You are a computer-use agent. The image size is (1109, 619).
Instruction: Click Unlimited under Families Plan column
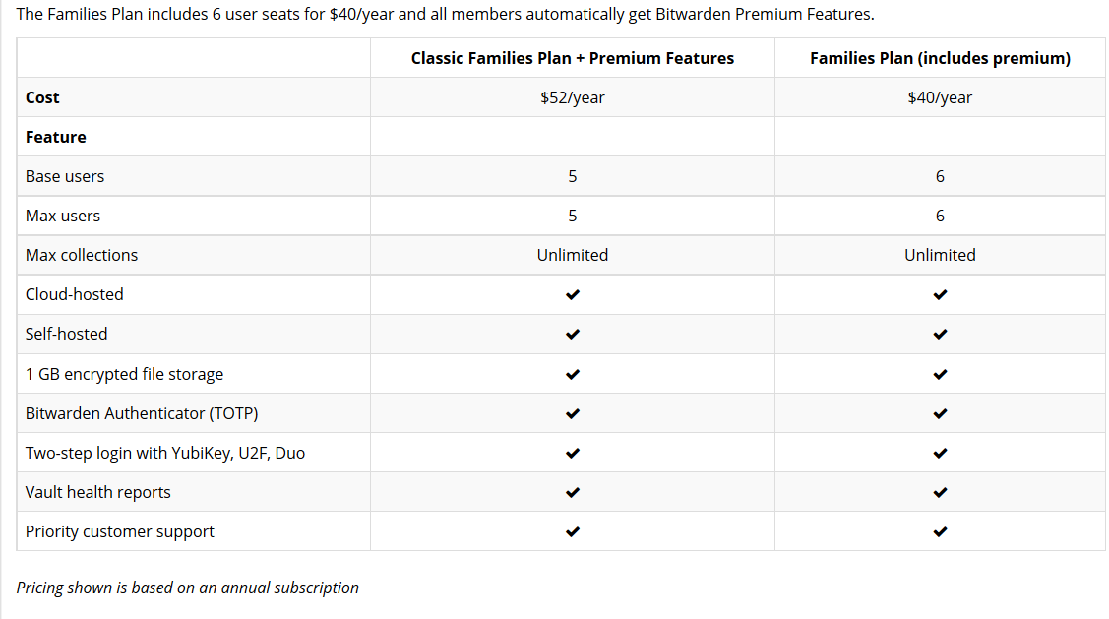pos(940,255)
